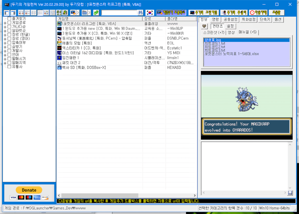Screen dimensions: 299x214
Task: Run the game with the play icon
Action: click(x=73, y=13)
